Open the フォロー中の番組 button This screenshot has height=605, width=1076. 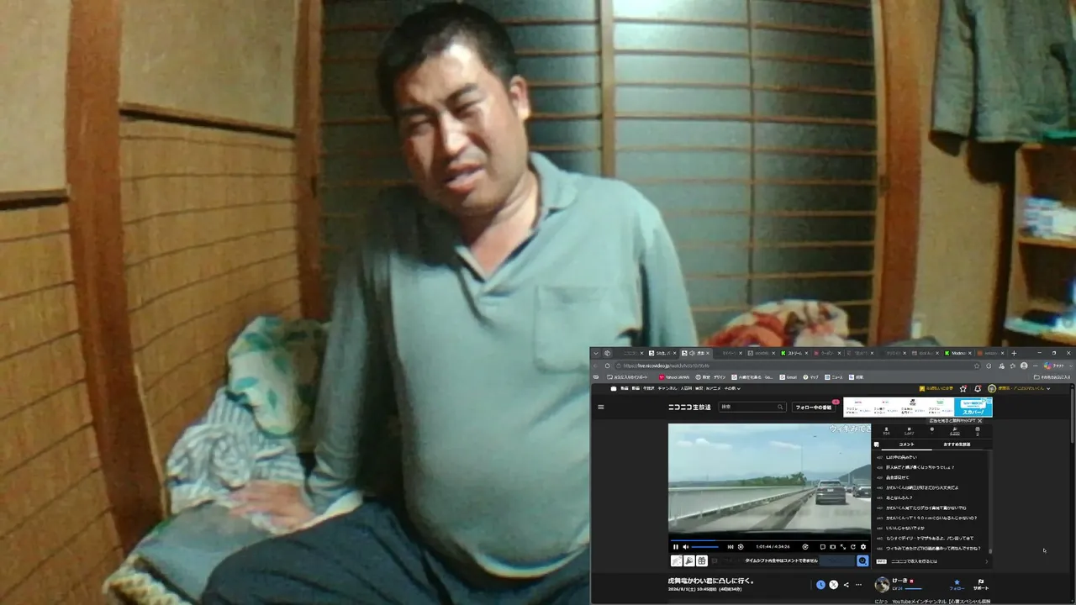(x=815, y=408)
